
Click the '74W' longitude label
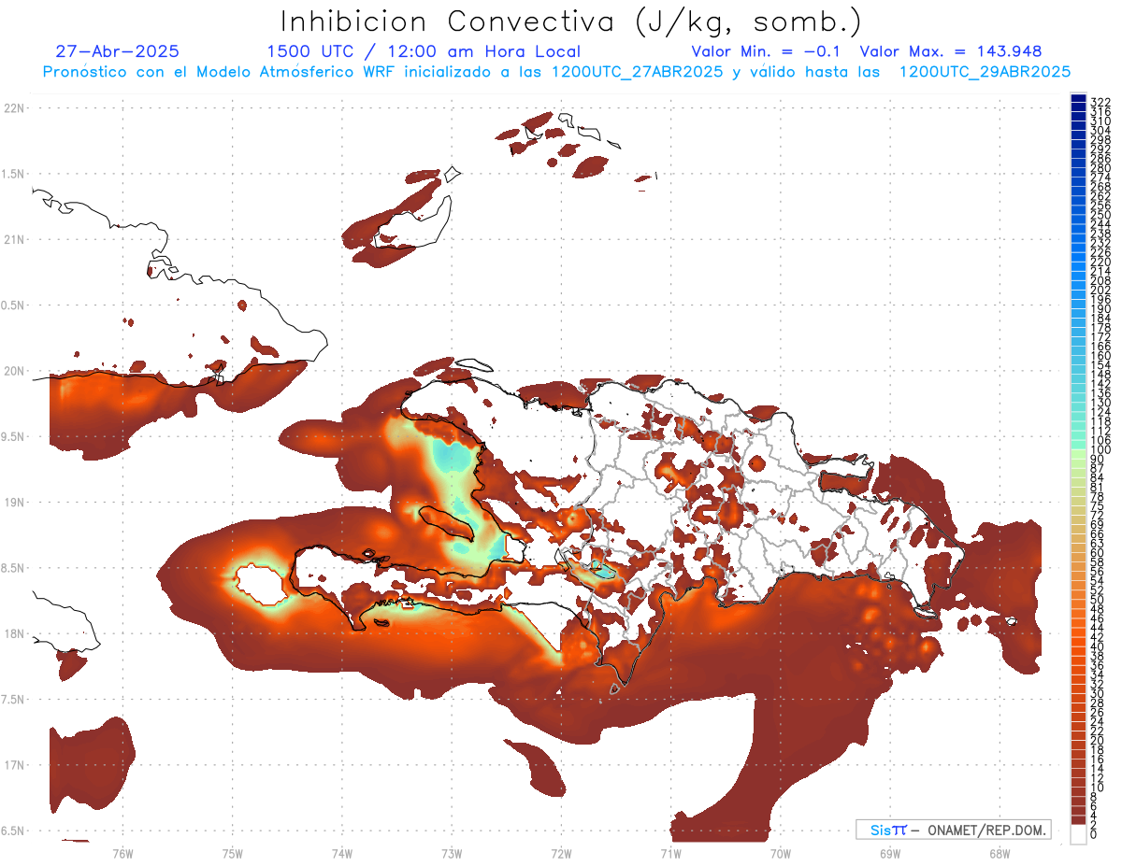click(342, 852)
